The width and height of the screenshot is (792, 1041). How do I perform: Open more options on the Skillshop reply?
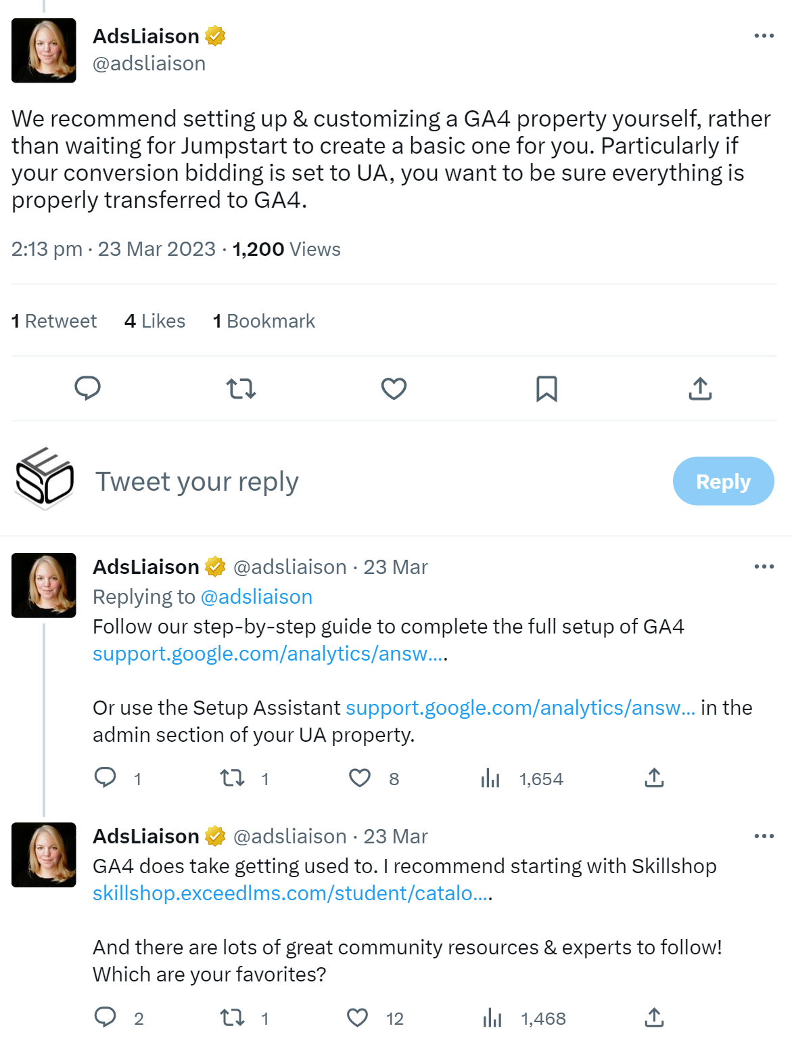click(x=764, y=836)
